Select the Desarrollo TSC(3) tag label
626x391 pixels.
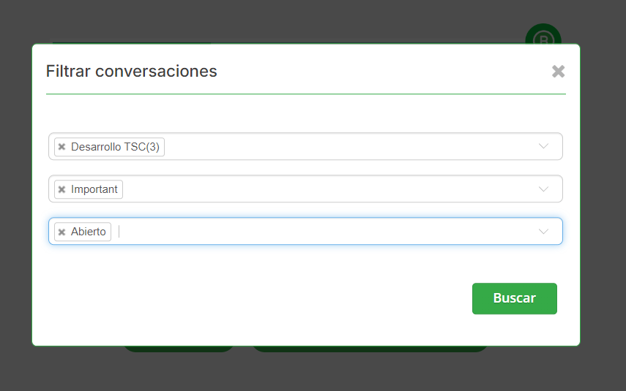coord(115,147)
